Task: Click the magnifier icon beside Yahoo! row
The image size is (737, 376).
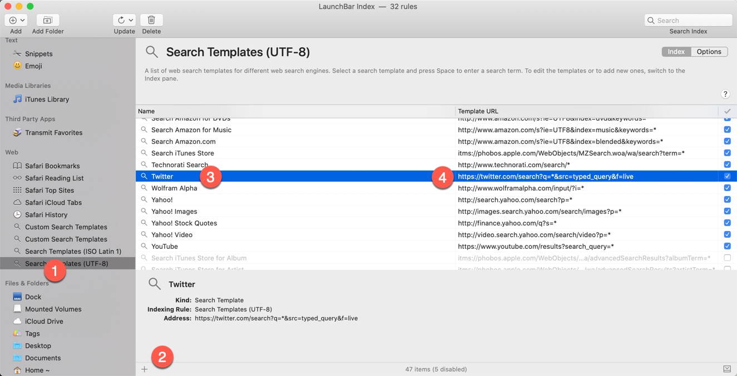Action: (x=144, y=199)
